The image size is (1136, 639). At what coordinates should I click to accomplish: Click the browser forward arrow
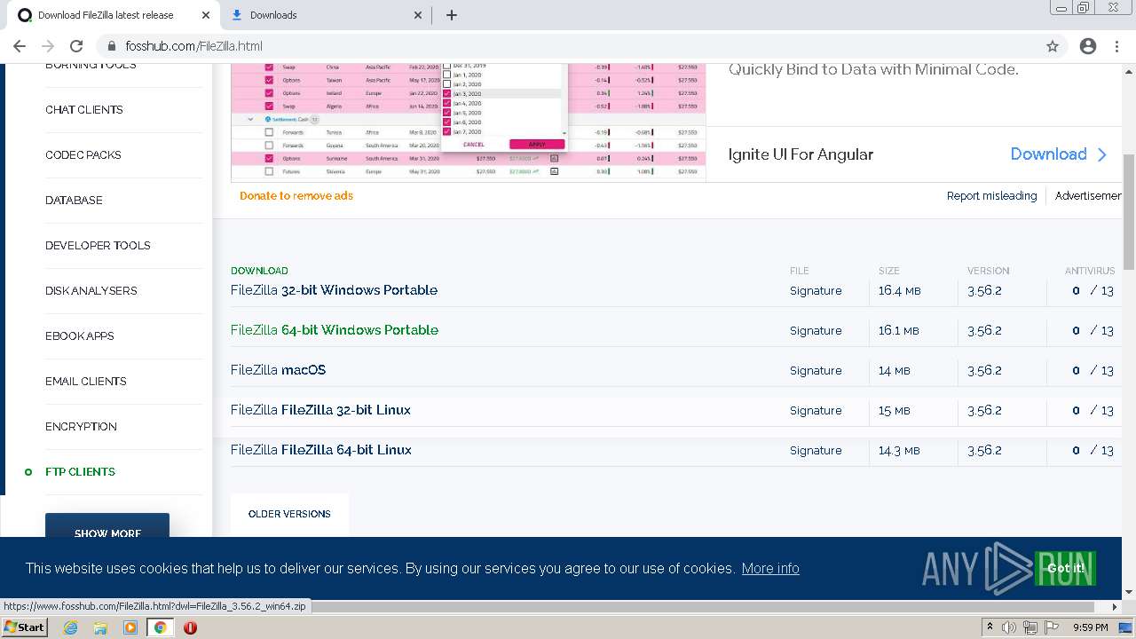click(48, 46)
